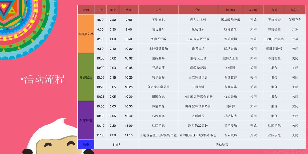Viewport: 308px width, 154px height.
Task: Click the 跑步约20分钟 cell
Action: click(198, 125)
